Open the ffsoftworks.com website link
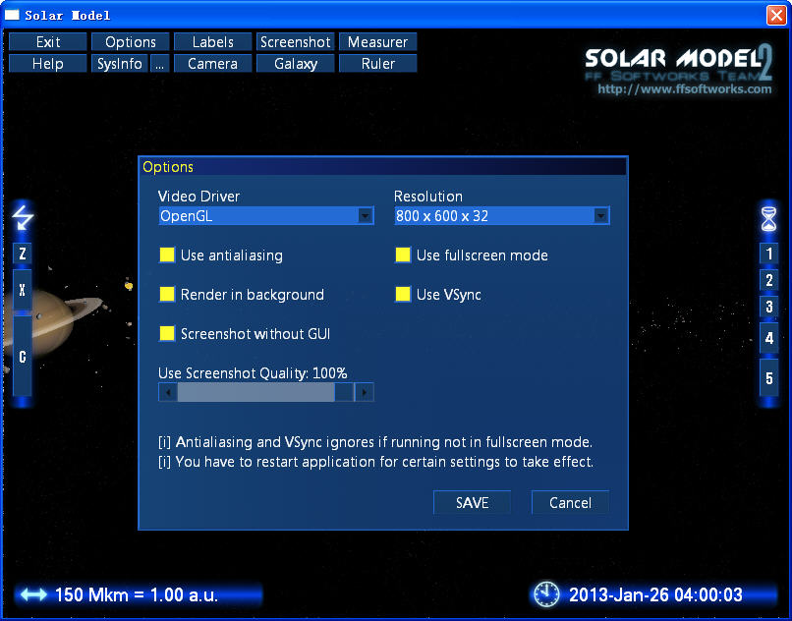792x621 pixels. click(x=685, y=89)
